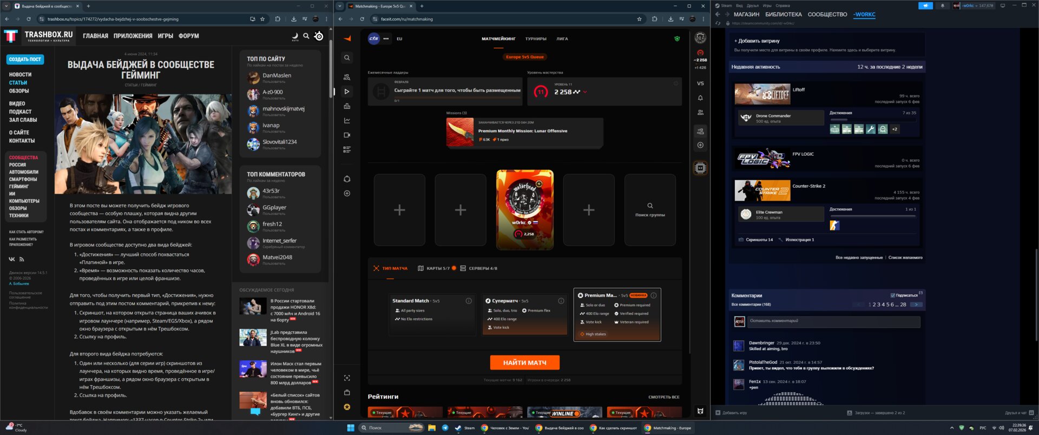Click Создать пост button on Trashbox
The image size is (1039, 435).
coord(25,60)
